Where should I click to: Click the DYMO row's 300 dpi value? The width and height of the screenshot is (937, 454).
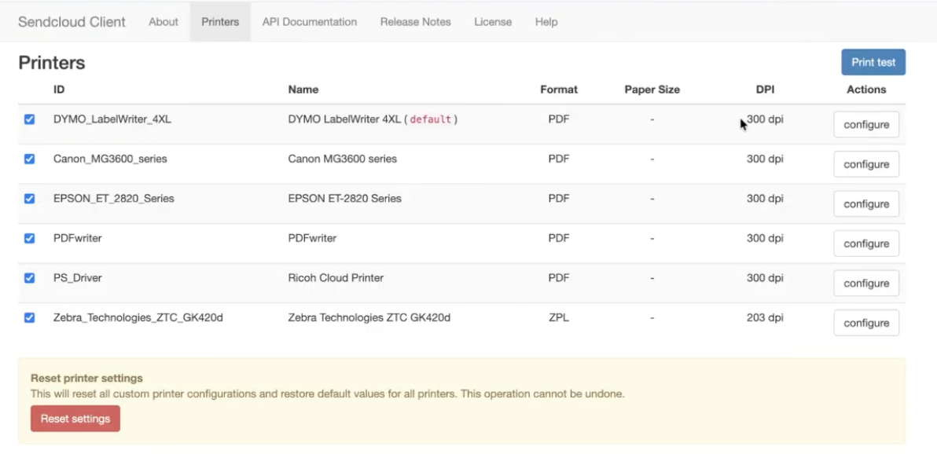pos(765,119)
